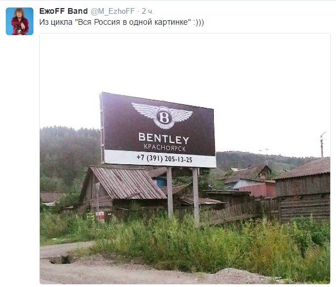Image resolution: width=336 pixels, height=287 pixels.
Task: Open the attached billboard photo
Action: point(185,158)
